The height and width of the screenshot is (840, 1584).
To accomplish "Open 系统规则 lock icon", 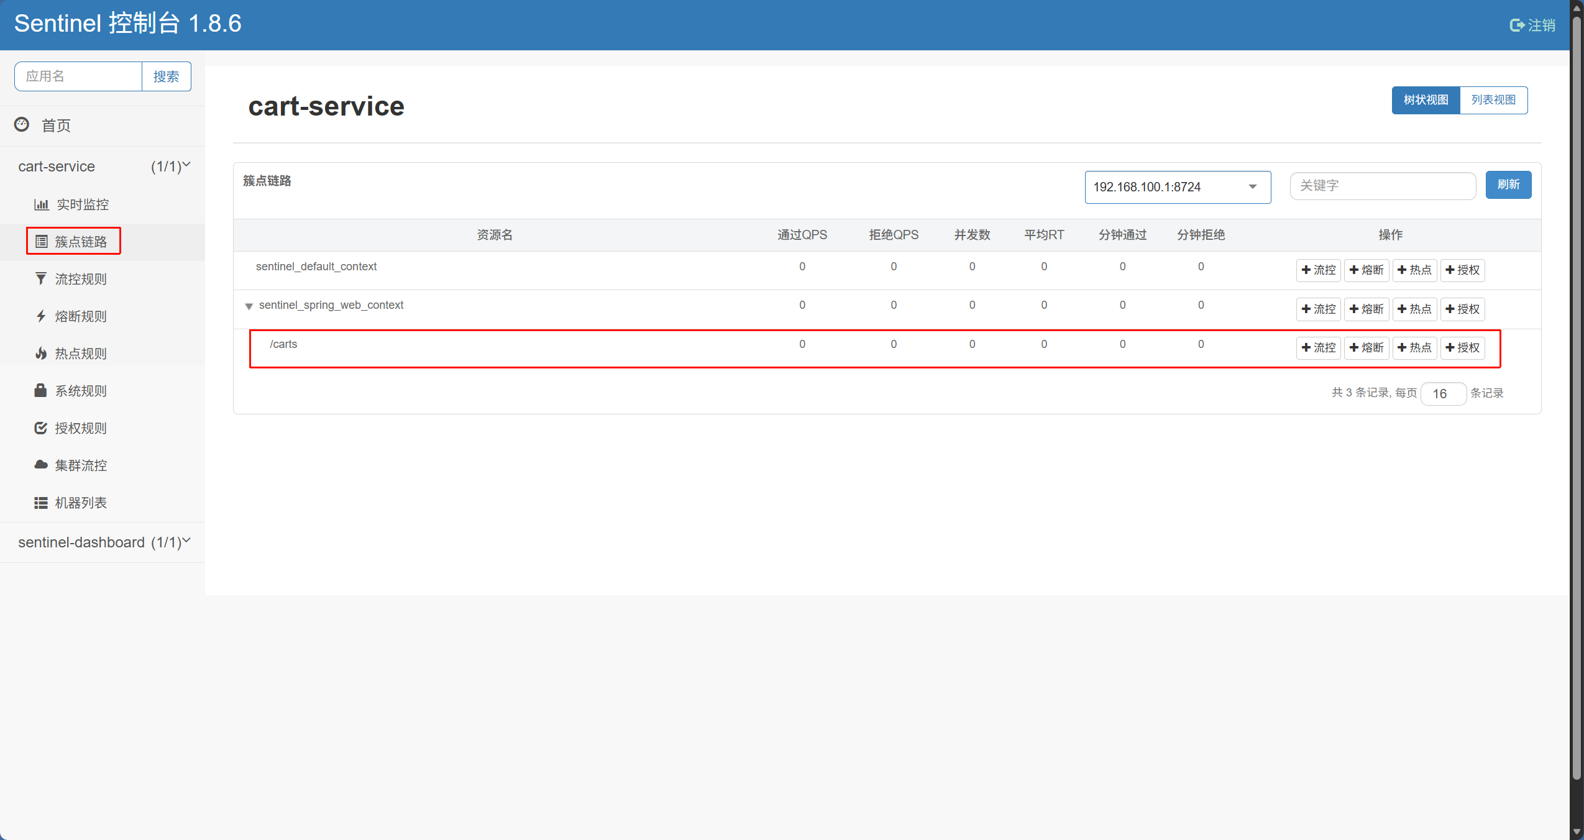I will click(x=41, y=391).
